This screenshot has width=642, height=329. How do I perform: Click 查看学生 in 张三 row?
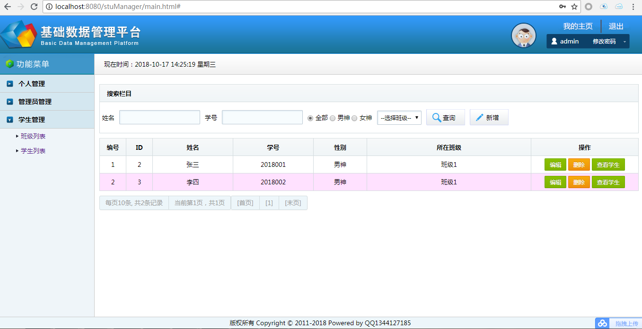click(608, 164)
